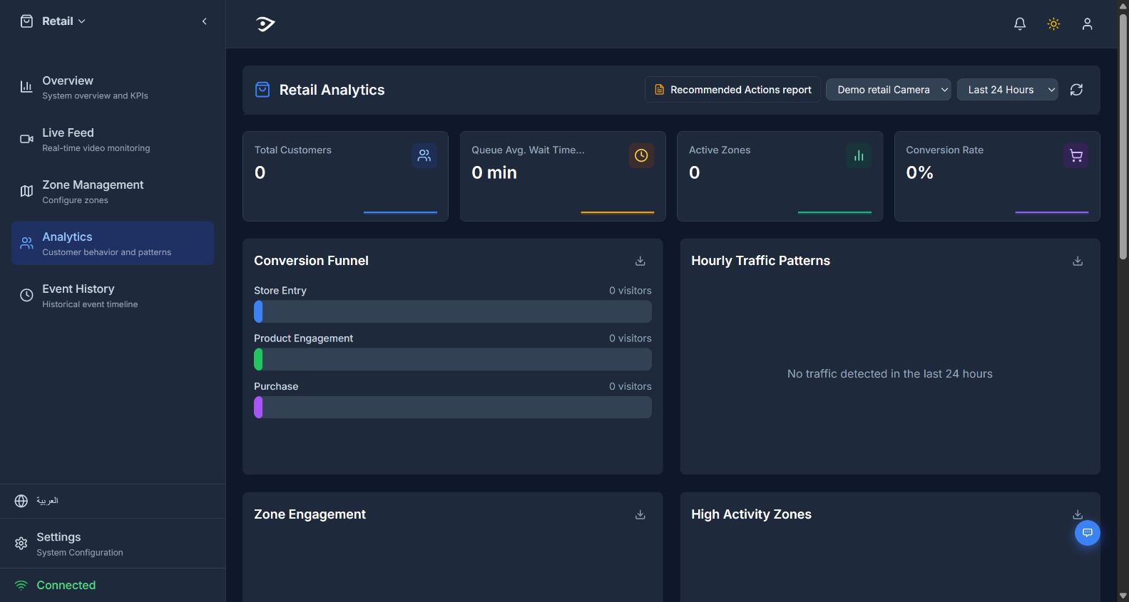This screenshot has width=1129, height=602.
Task: Click the Event History clock icon
Action: 26,295
